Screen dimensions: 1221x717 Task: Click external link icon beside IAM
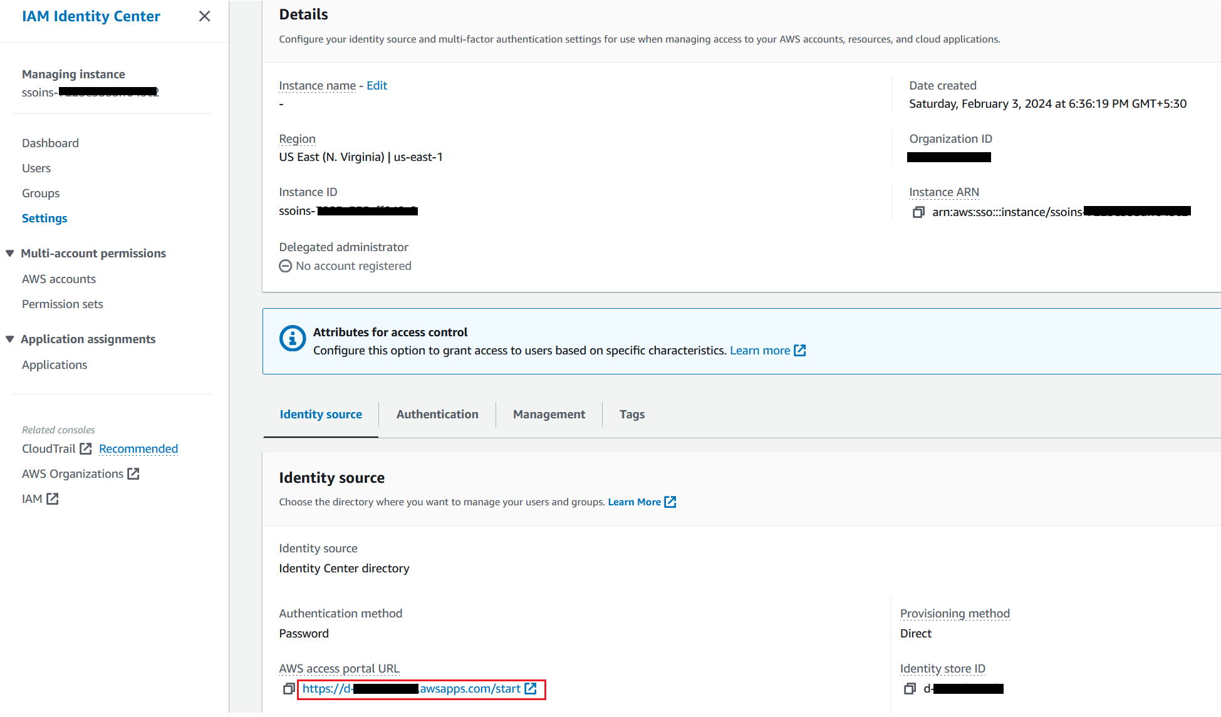pos(53,499)
